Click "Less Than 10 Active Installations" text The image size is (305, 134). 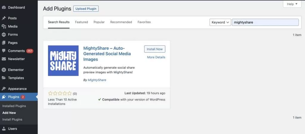pyautogui.click(x=62, y=102)
